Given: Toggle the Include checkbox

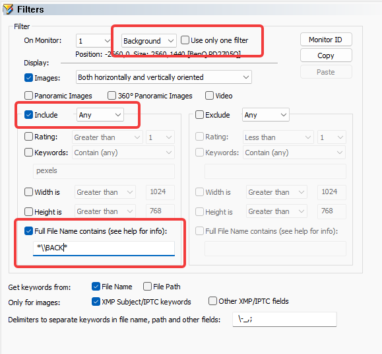Looking at the screenshot, I should [28, 114].
